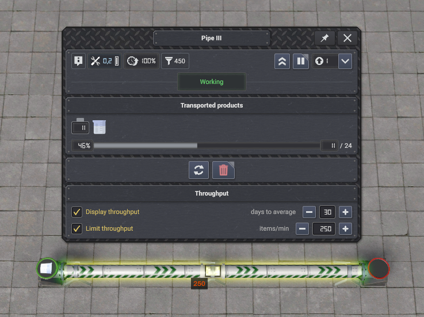Increase days to average

[x=345, y=212]
